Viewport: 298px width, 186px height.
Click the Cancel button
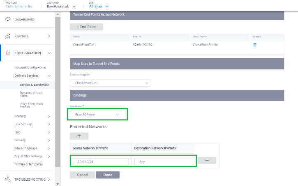click(x=83, y=175)
